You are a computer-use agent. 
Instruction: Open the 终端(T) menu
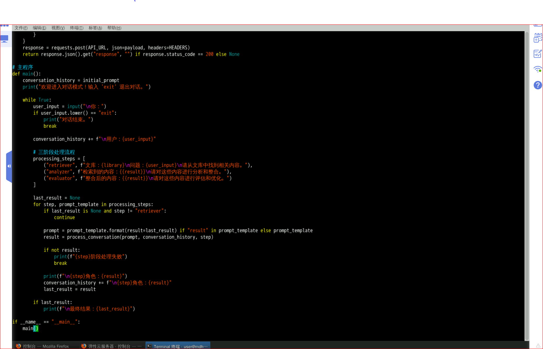77,28
